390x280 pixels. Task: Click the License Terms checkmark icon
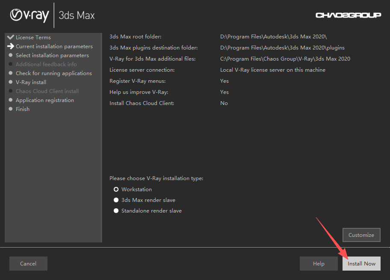(x=11, y=37)
